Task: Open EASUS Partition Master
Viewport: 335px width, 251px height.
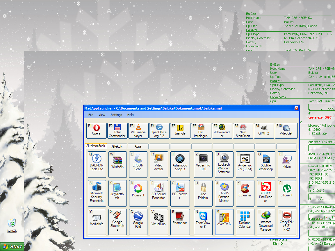Action: 224,193
